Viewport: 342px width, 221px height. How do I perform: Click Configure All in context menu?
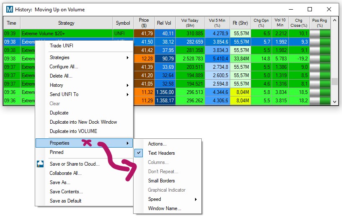pos(64,67)
